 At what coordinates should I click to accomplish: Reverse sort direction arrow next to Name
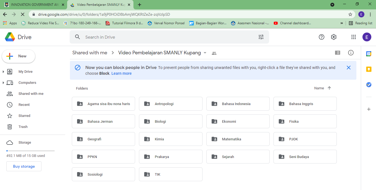329,88
